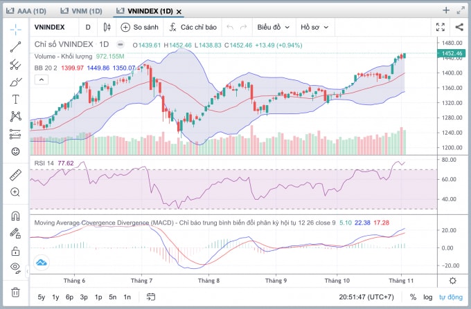Set range to 3p

(84, 297)
